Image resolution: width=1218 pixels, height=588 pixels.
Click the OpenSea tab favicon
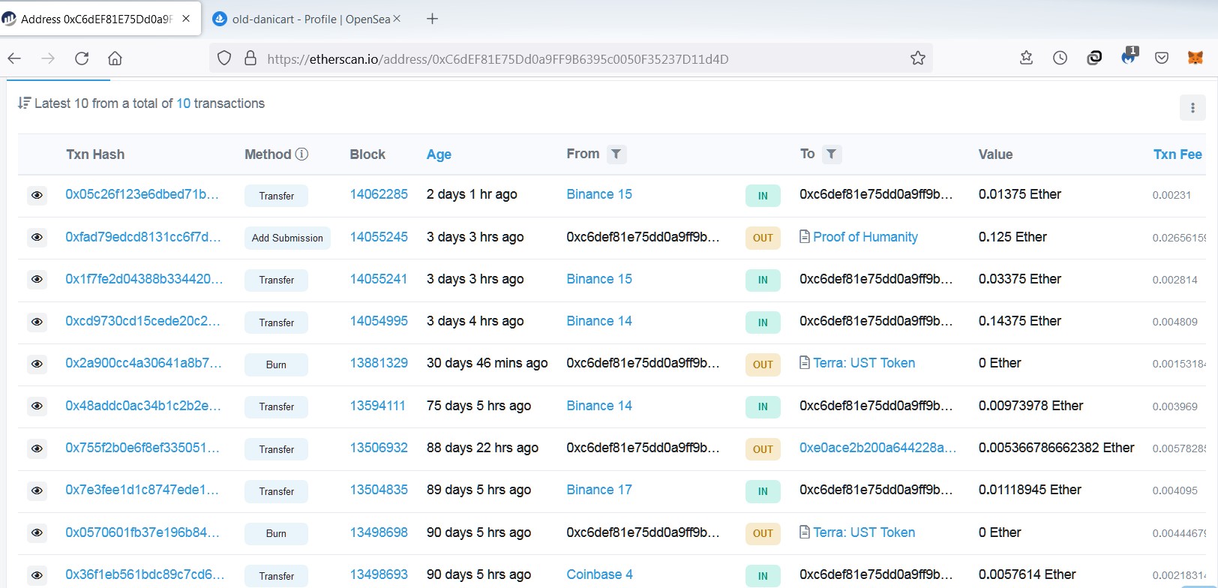click(x=220, y=19)
